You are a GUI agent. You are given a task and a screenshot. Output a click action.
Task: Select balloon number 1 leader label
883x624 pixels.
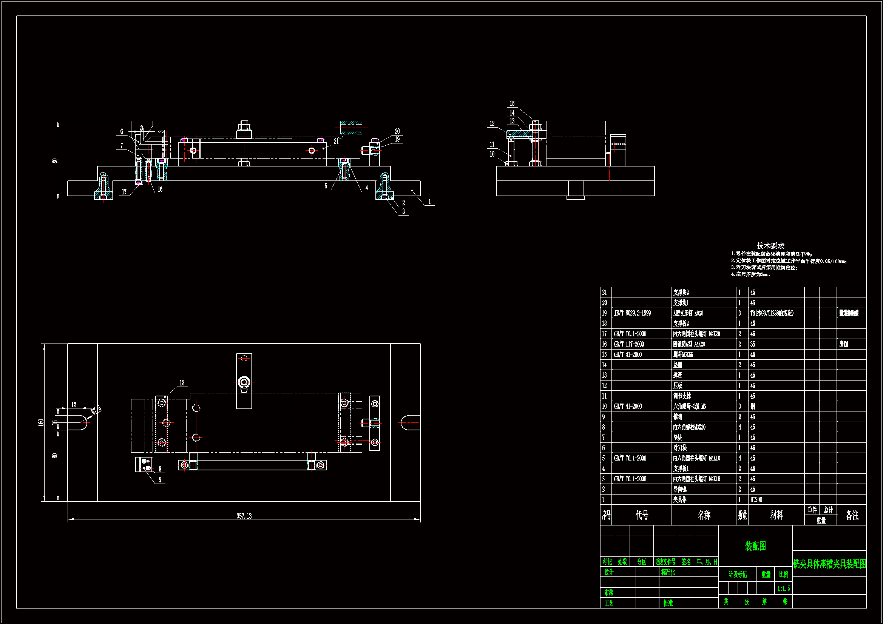click(429, 202)
